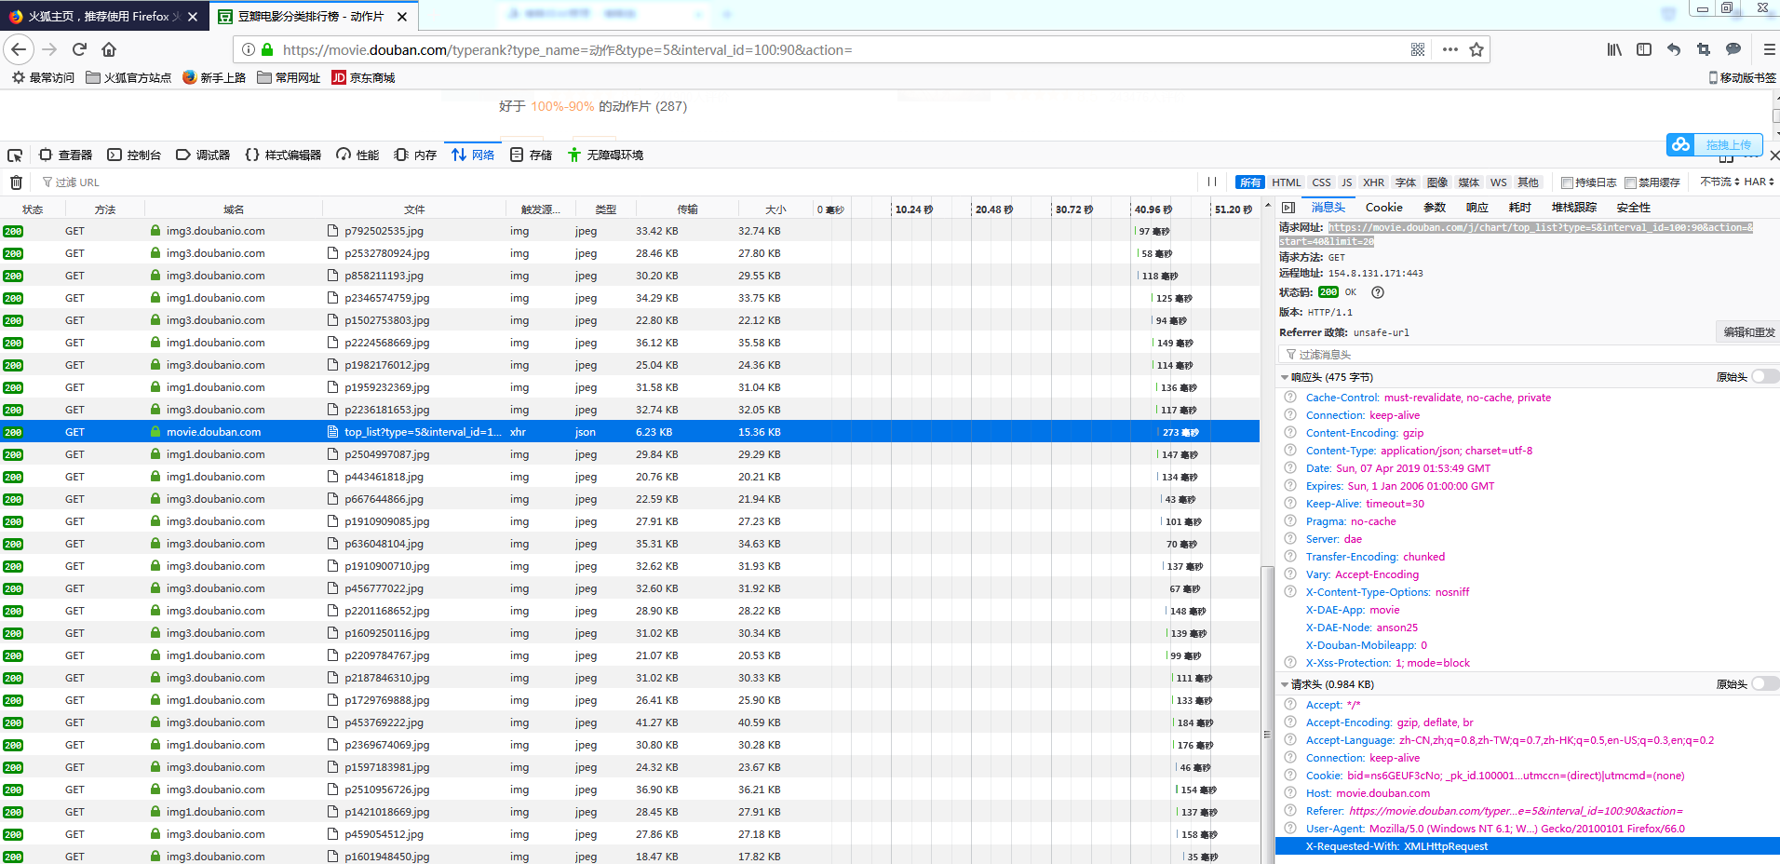Bookmark this page with the star icon

(x=1477, y=50)
